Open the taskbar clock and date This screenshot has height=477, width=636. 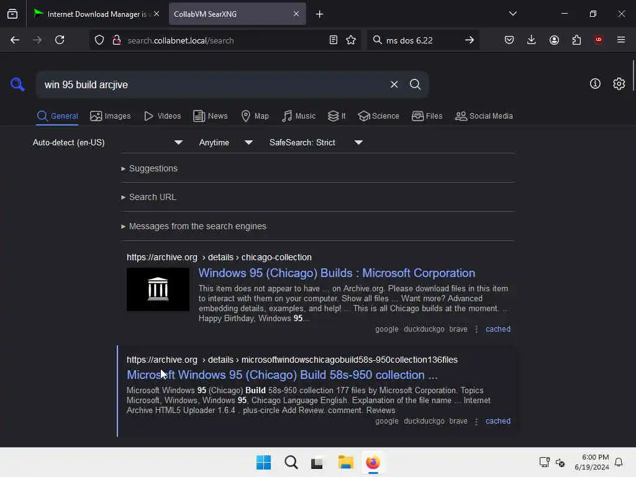591,462
